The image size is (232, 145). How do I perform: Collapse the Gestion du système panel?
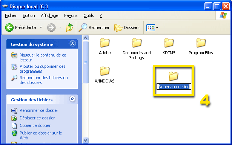tap(72, 44)
